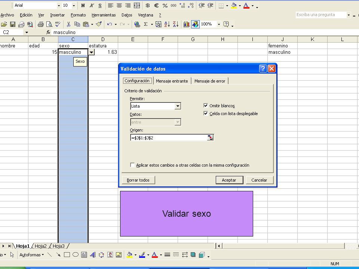Click the Undo arrow icon
The width and height of the screenshot is (359, 269).
tap(110, 24)
